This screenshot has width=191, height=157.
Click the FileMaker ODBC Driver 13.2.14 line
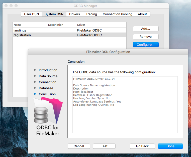pos(94,79)
